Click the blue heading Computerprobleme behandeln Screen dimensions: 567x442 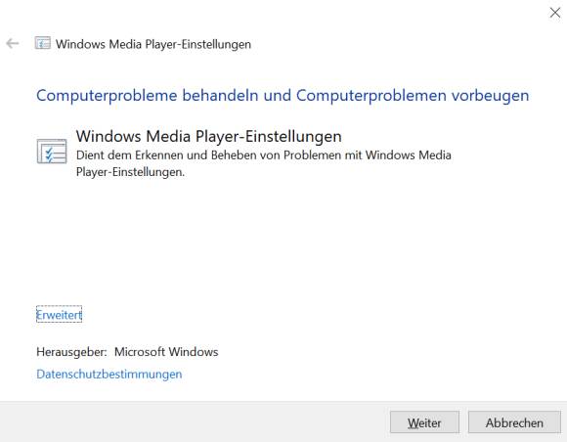click(148, 96)
